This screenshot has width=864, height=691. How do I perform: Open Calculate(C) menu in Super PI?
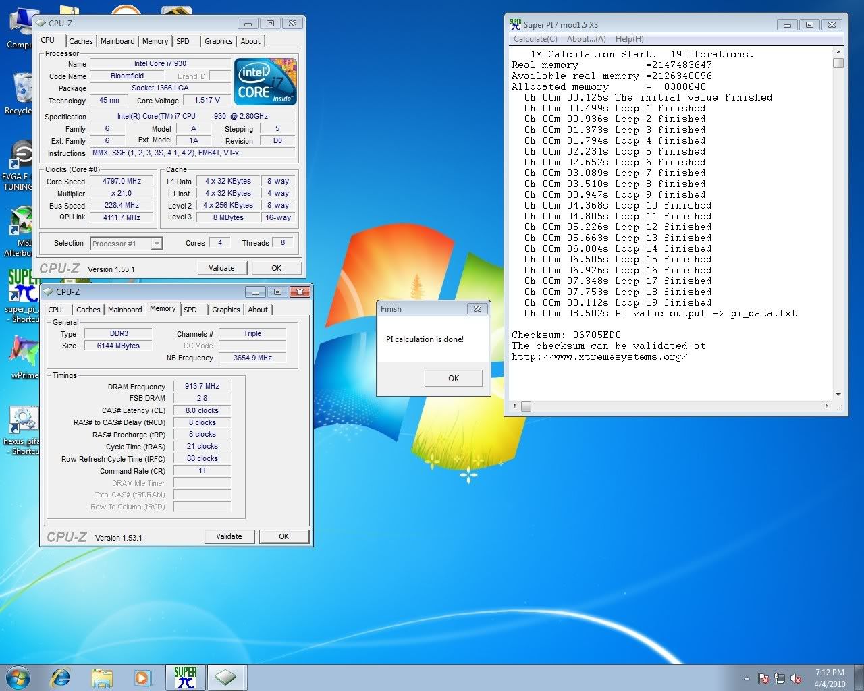(535, 39)
